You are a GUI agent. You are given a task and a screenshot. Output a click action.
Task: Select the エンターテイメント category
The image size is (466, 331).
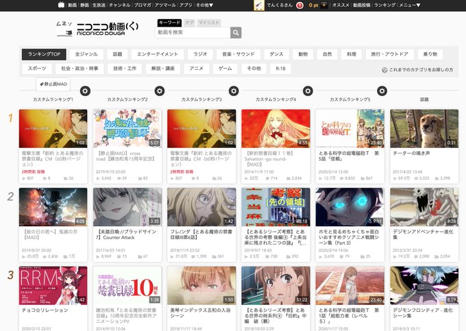click(x=157, y=54)
